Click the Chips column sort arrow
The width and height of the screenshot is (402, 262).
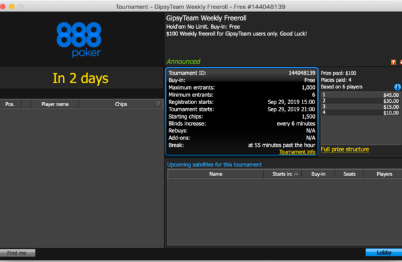pos(158,103)
